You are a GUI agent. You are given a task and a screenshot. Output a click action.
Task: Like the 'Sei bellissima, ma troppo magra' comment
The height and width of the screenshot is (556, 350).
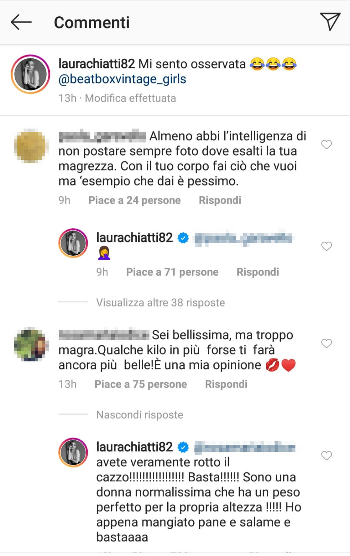[x=326, y=343]
